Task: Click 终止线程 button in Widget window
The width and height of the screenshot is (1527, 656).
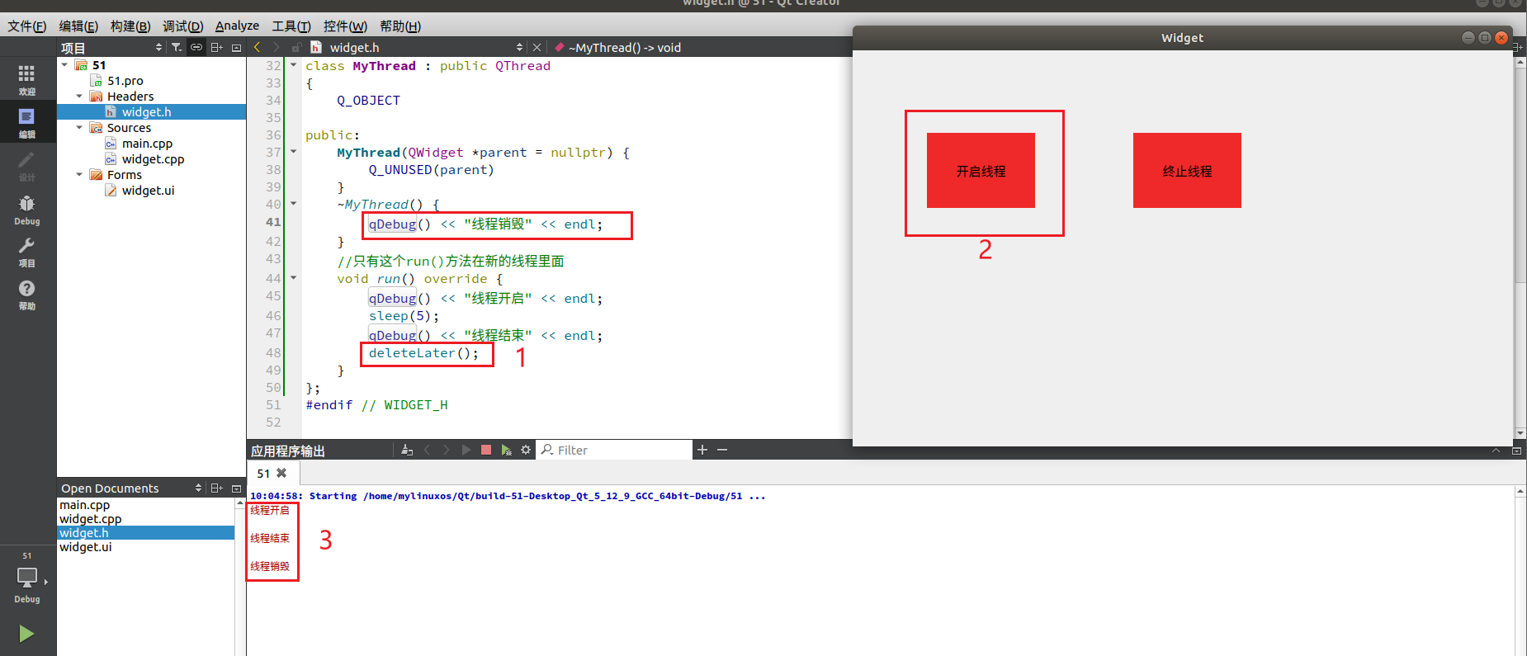Action: [x=1187, y=171]
